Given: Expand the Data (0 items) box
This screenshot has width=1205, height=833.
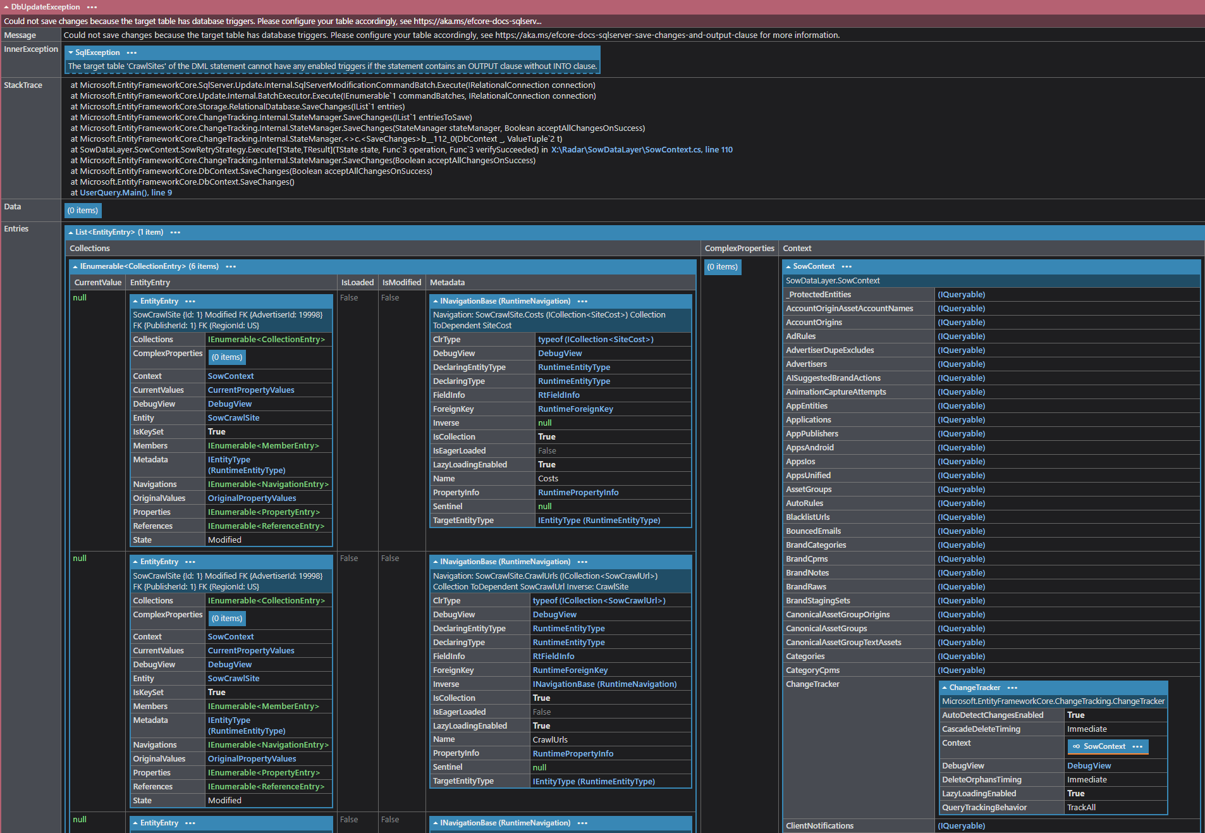Looking at the screenshot, I should coord(83,210).
